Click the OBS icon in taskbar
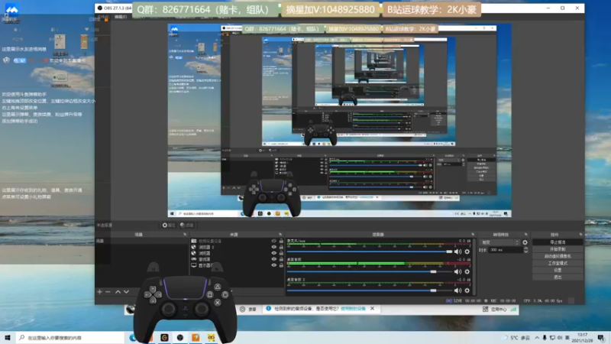The height and width of the screenshot is (344, 611). click(180, 337)
